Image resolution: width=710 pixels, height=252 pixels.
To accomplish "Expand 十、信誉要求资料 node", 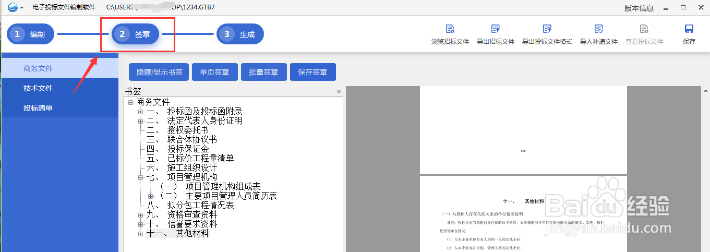I will click(x=141, y=224).
